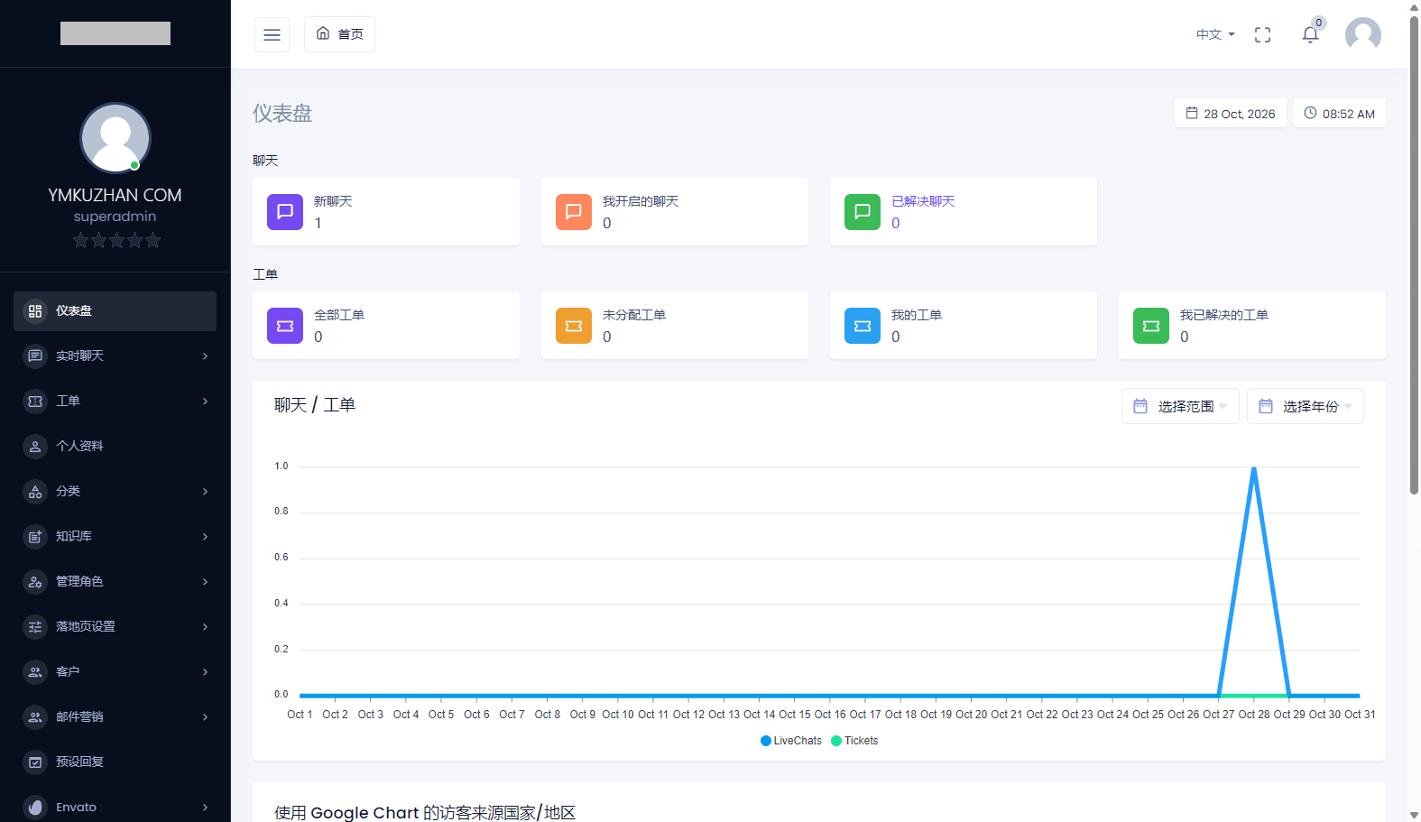The width and height of the screenshot is (1421, 822).
Task: Click the 未分配工单 card title
Action: coord(634,315)
